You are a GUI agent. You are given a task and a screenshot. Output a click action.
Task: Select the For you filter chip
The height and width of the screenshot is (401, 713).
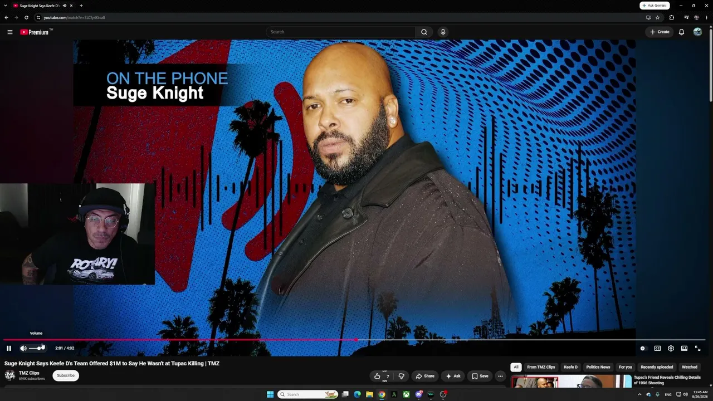(626, 367)
